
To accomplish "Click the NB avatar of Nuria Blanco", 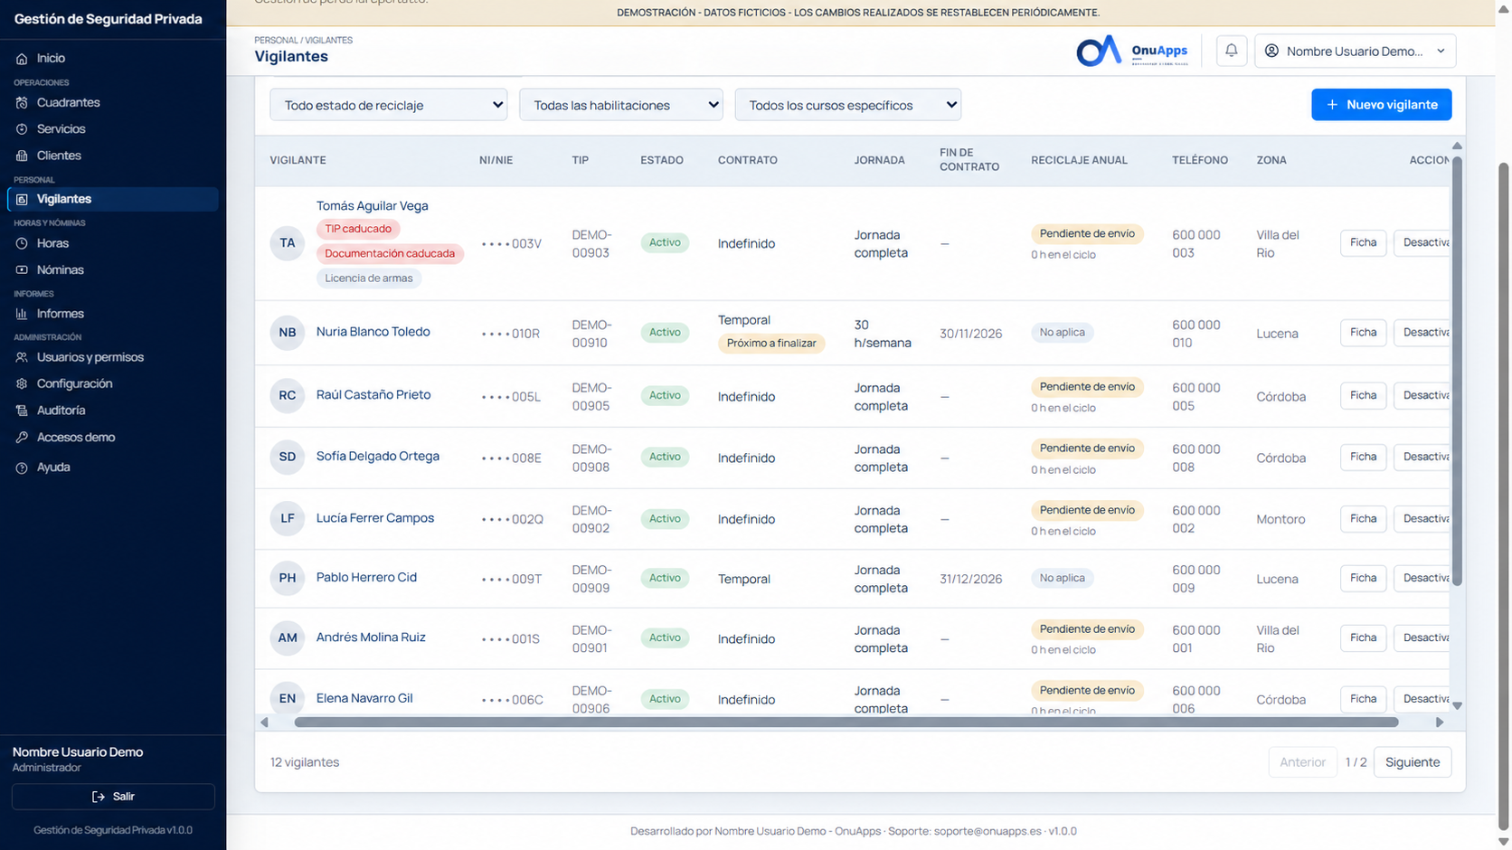I will pos(288,332).
